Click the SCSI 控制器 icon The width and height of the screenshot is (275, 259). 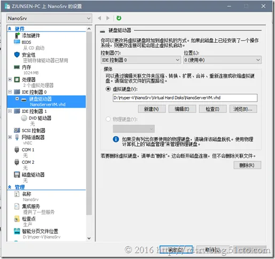tap(17, 131)
